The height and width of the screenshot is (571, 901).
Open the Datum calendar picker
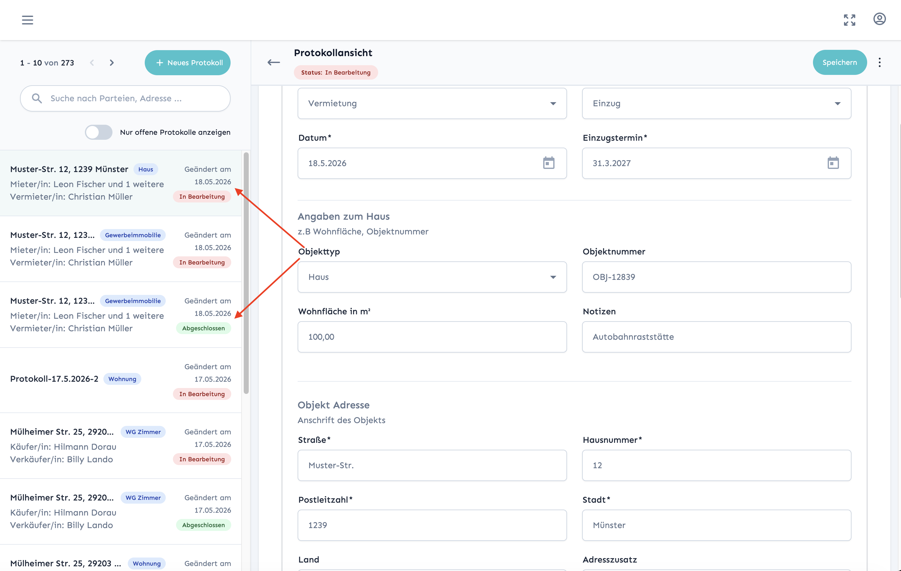pos(549,163)
